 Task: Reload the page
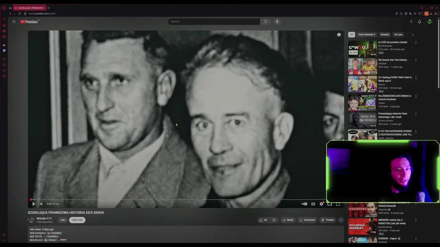[x=20, y=14]
